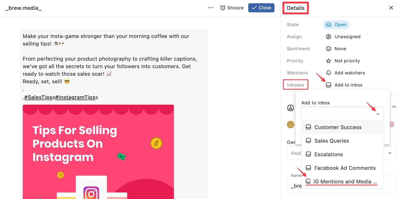Screen dimensions: 400x199
Task: Click the Details panel heading
Action: point(296,8)
